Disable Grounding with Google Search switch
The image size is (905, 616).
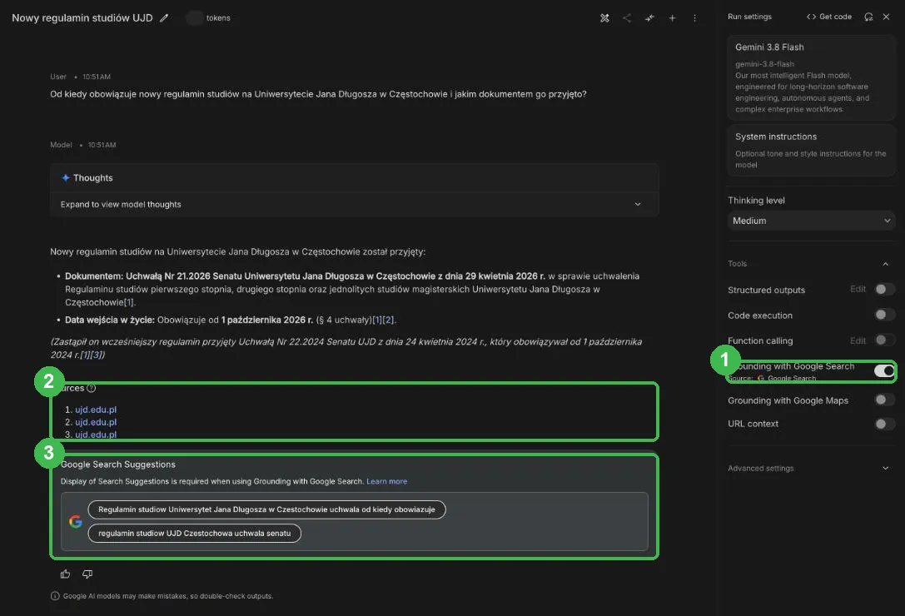[x=883, y=370]
